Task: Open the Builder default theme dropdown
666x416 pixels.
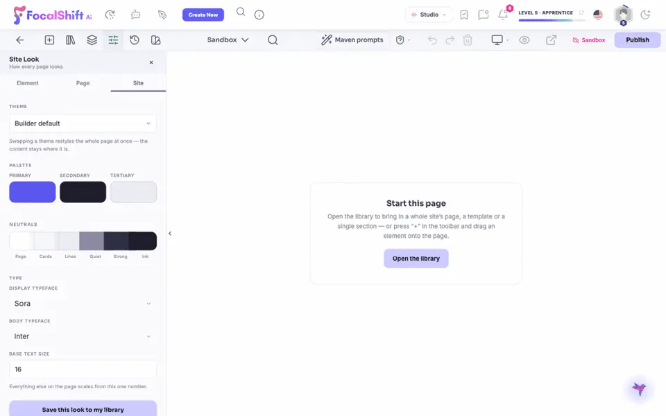Action: 83,123
